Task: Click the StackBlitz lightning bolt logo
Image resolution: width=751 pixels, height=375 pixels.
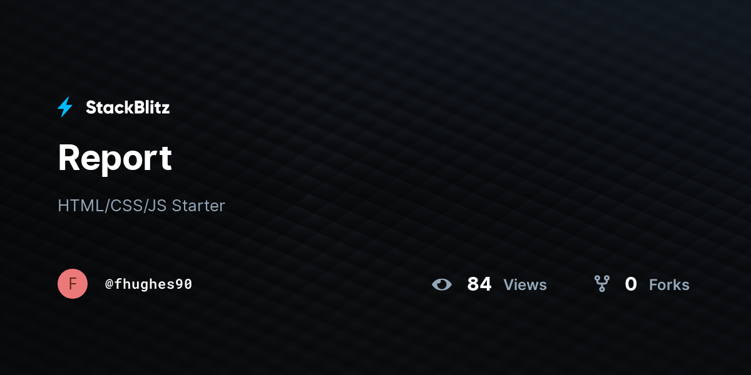Action: tap(65, 107)
